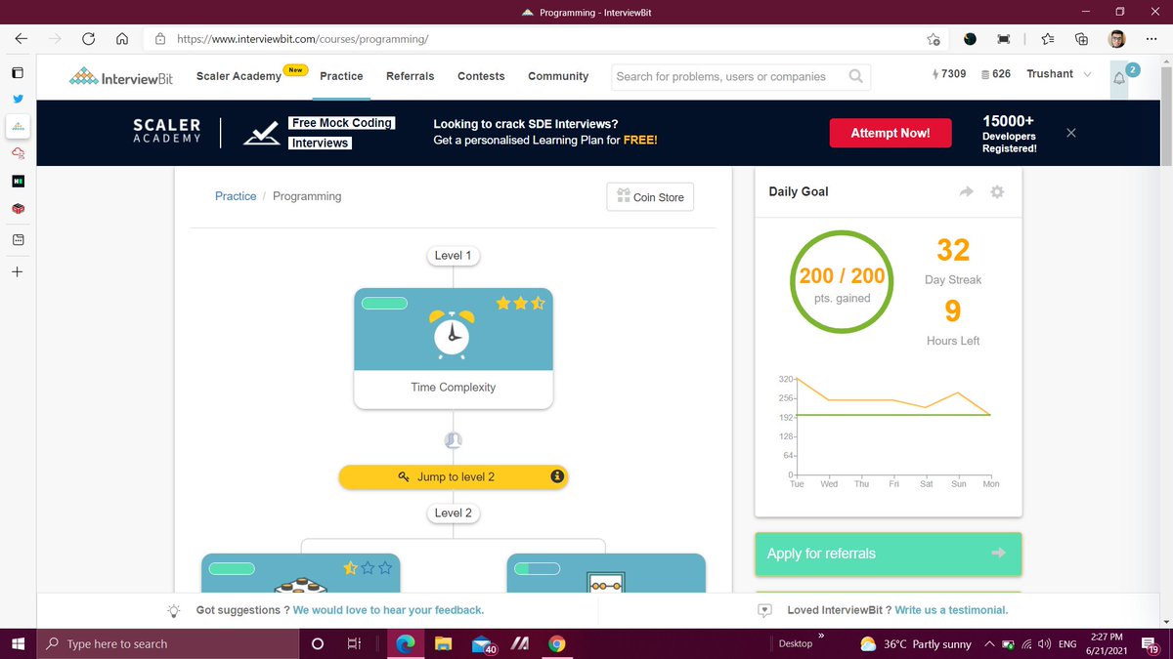Click the add sidebar item plus icon
The image size is (1173, 659).
tap(17, 271)
